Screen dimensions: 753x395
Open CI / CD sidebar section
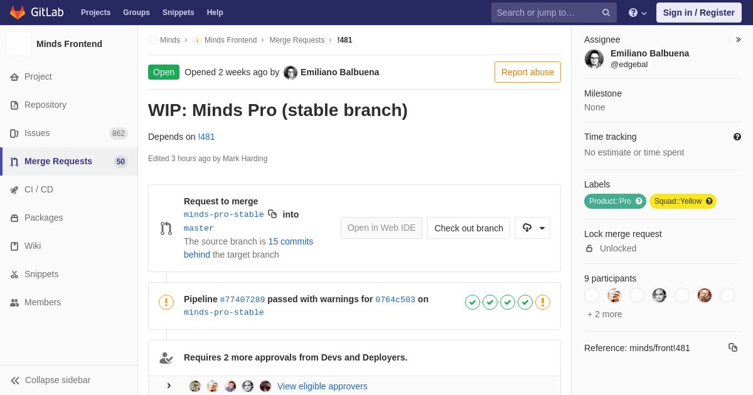coord(69,189)
